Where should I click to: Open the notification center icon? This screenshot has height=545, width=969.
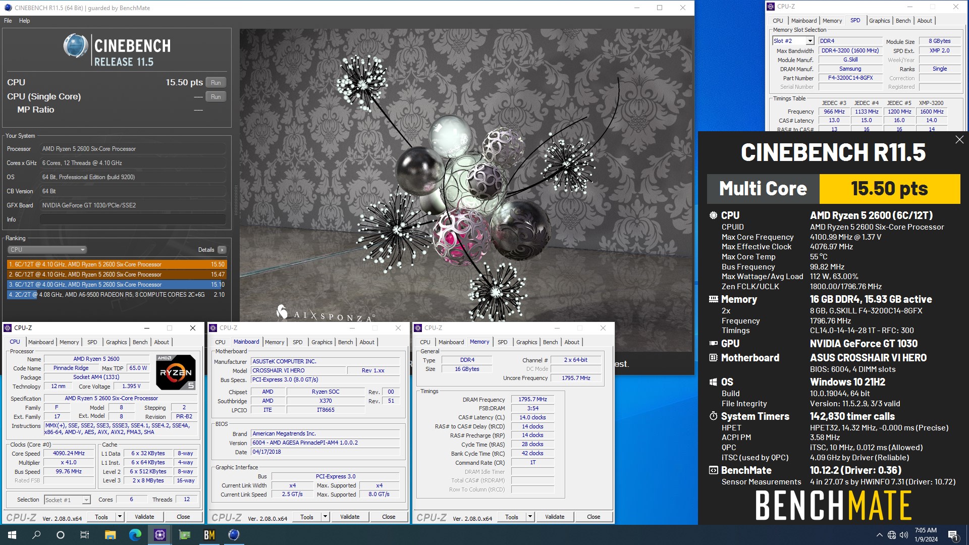click(x=953, y=535)
